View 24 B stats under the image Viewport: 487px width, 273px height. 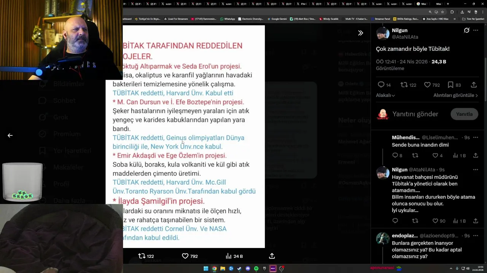[x=234, y=256]
